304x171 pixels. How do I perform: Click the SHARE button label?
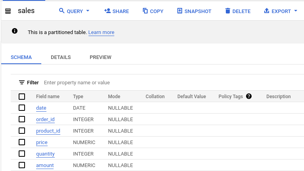click(121, 11)
